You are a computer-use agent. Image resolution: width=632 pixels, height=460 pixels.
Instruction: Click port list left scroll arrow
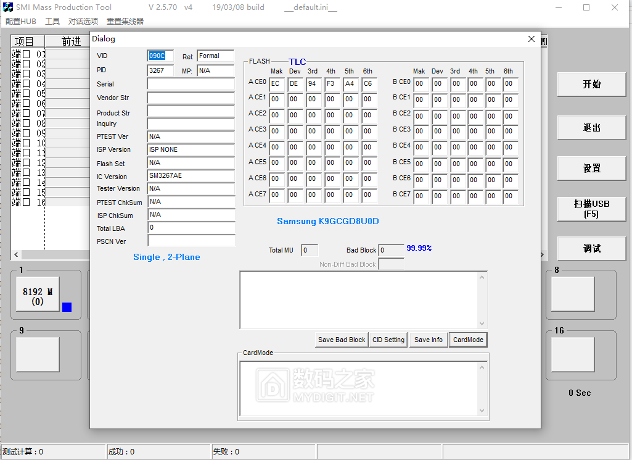(16, 254)
